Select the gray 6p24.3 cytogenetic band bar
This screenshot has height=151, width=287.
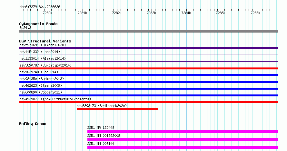coord(148,31)
